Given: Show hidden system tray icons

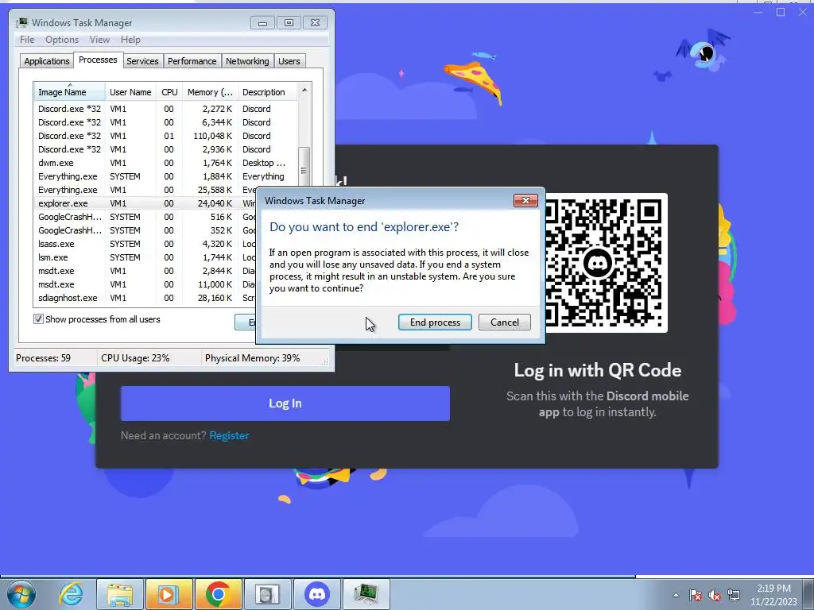Looking at the screenshot, I should pyautogui.click(x=676, y=595).
